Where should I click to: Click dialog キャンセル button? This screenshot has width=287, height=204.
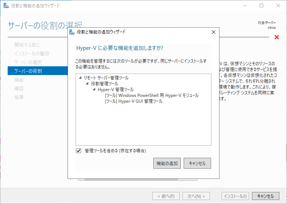coord(197,163)
